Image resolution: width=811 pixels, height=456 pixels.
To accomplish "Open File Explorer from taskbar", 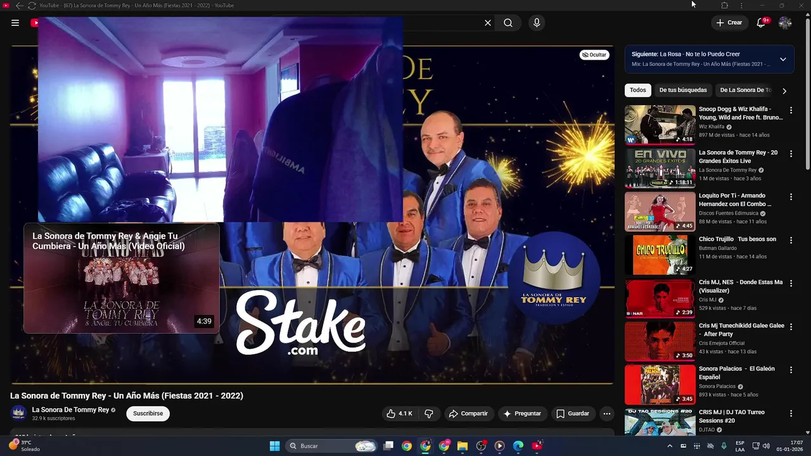I will click(463, 446).
